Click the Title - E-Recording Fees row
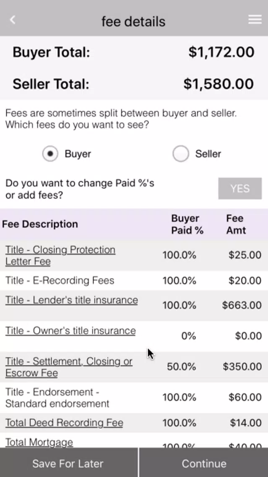268x477 pixels. tap(134, 280)
